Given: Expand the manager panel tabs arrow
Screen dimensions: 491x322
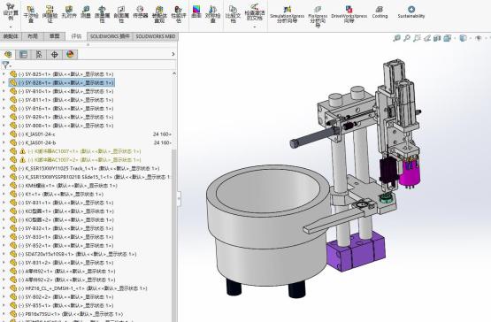Looking at the screenshot, I should [173, 54].
